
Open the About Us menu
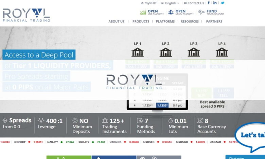(116, 21)
